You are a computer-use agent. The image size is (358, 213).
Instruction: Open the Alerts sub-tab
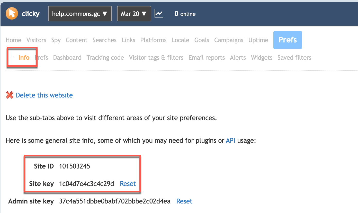238,58
